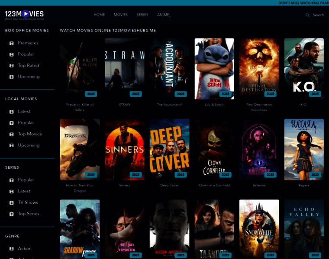Click film icon beside Local Movies Latest
The image size is (329, 259).
[x=12, y=112]
